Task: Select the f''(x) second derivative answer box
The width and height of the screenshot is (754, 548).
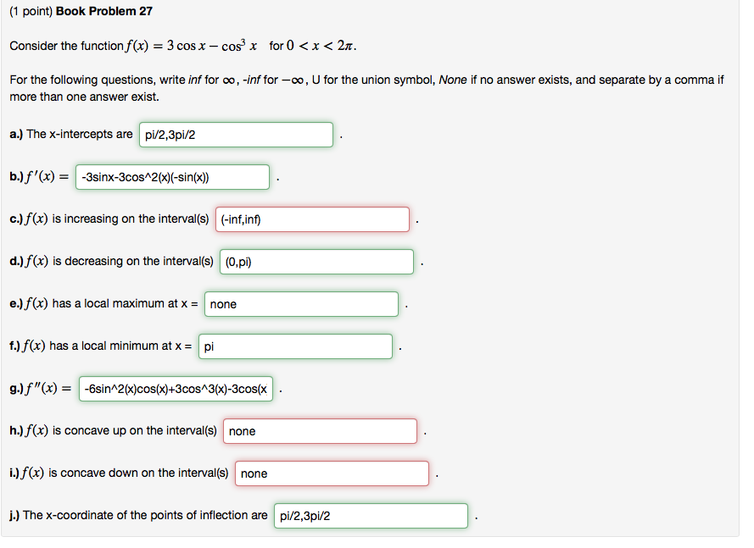Action: [x=176, y=388]
